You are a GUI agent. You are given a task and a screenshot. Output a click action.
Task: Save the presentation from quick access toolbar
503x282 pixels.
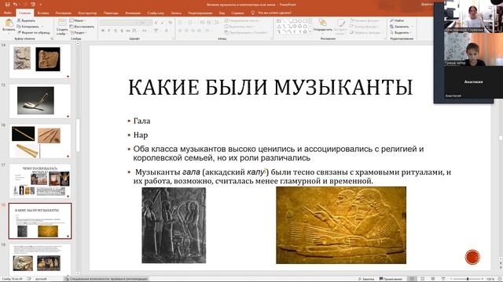(7, 5)
